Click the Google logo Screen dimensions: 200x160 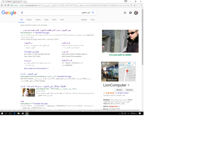pyautogui.click(x=9, y=13)
